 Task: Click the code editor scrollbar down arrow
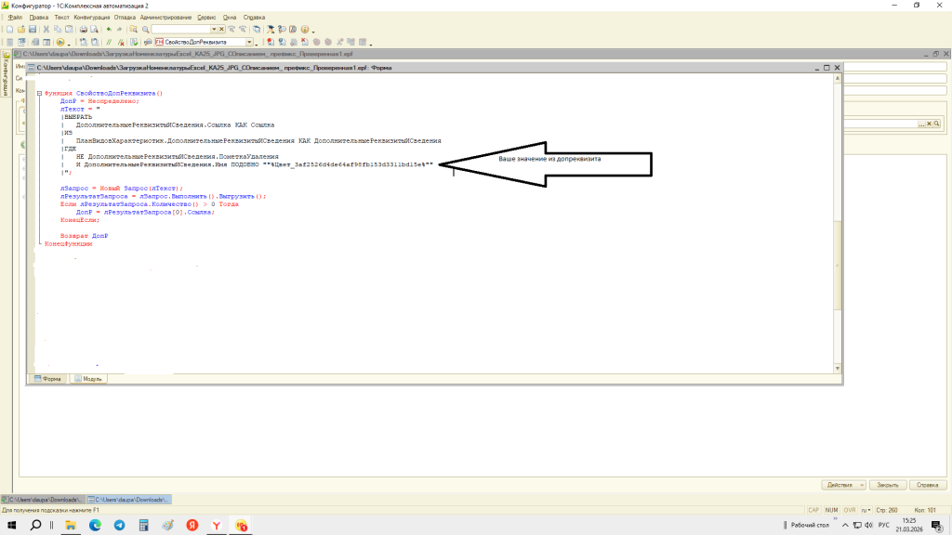[838, 368]
